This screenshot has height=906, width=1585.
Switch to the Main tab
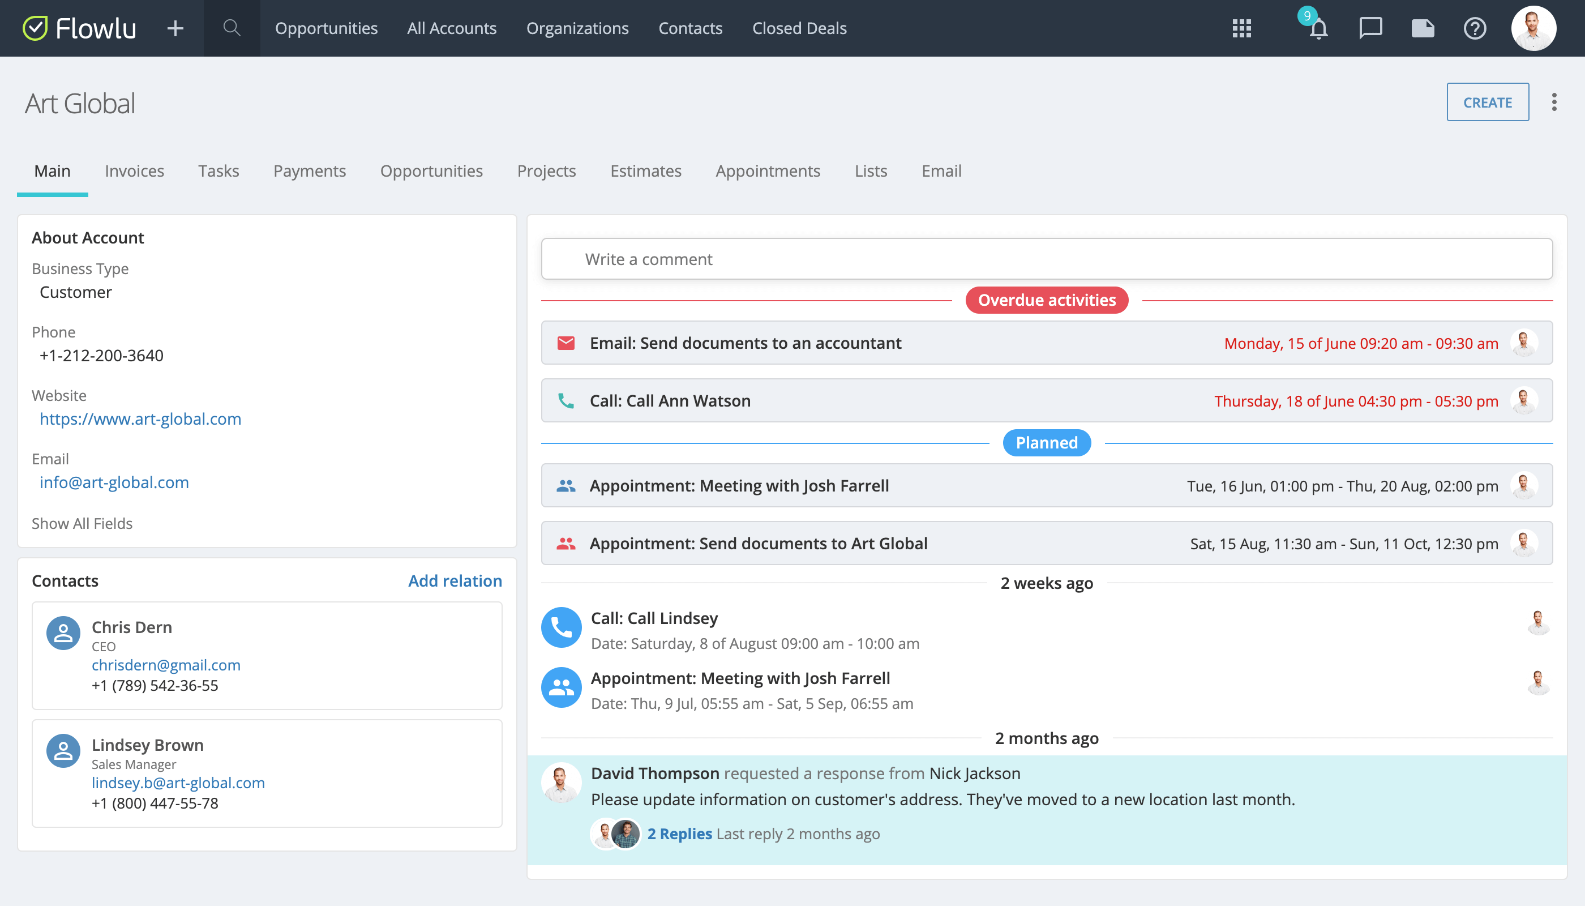[52, 170]
